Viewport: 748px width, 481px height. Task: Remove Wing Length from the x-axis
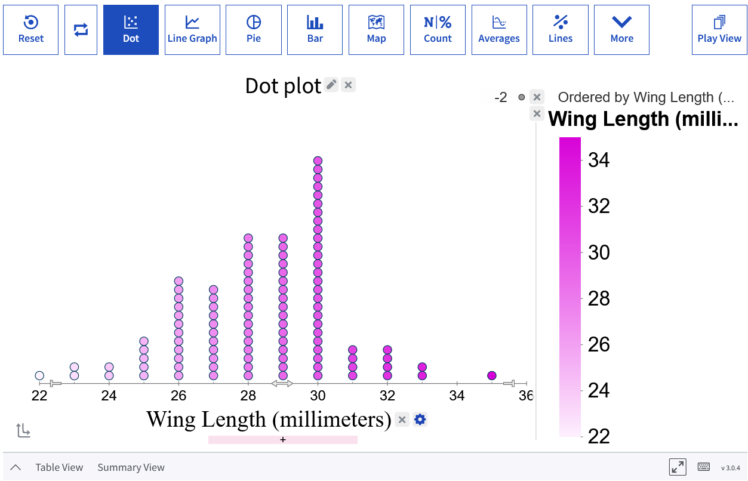(402, 420)
